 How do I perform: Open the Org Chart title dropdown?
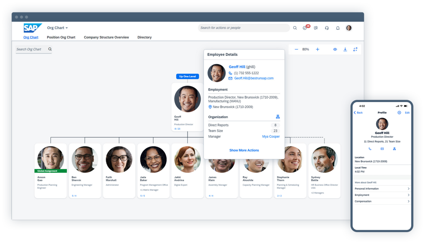(x=57, y=28)
